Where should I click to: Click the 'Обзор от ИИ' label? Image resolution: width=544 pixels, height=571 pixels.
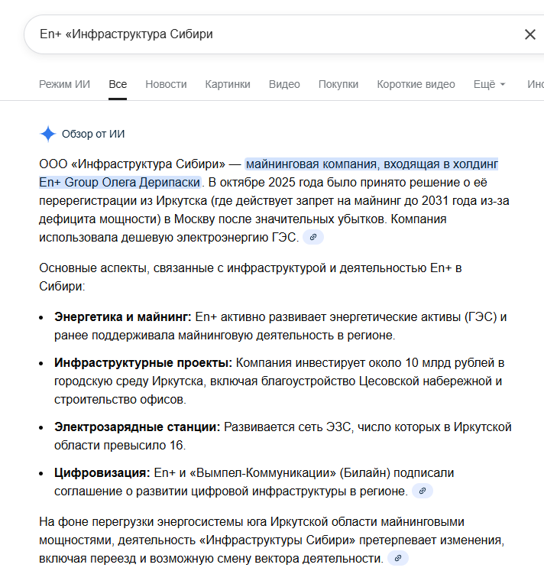(93, 135)
